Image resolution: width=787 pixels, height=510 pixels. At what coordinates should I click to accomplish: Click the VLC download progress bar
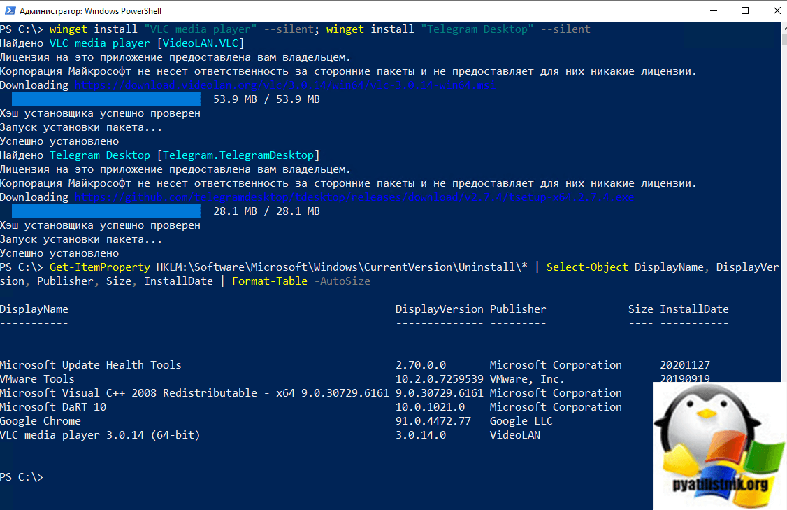(x=106, y=99)
